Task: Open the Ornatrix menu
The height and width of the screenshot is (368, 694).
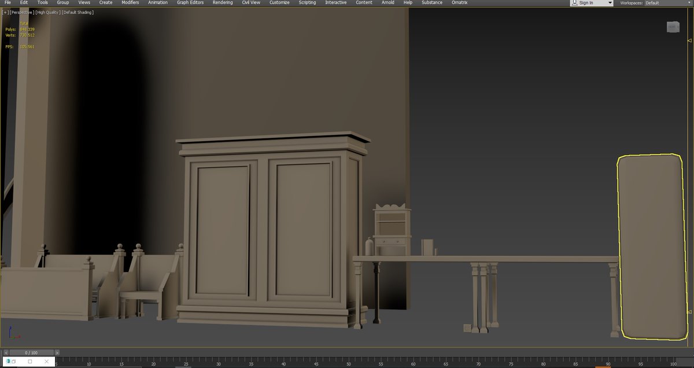Action: point(459,2)
